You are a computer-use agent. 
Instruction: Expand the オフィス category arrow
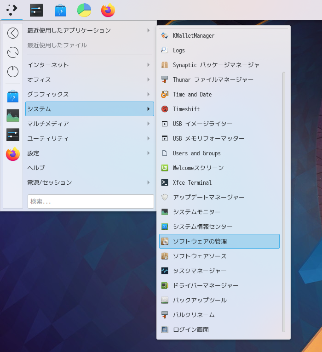[x=148, y=79]
